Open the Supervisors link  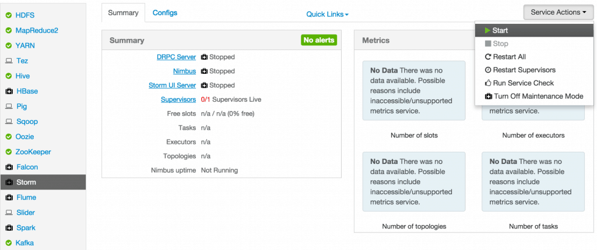[178, 99]
